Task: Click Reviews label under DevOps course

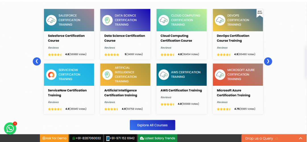Action: [222, 48]
